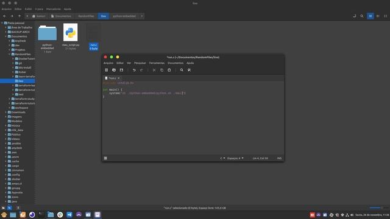Open Editar menu in the text editor
This screenshot has width=390, height=219.
[120, 63]
